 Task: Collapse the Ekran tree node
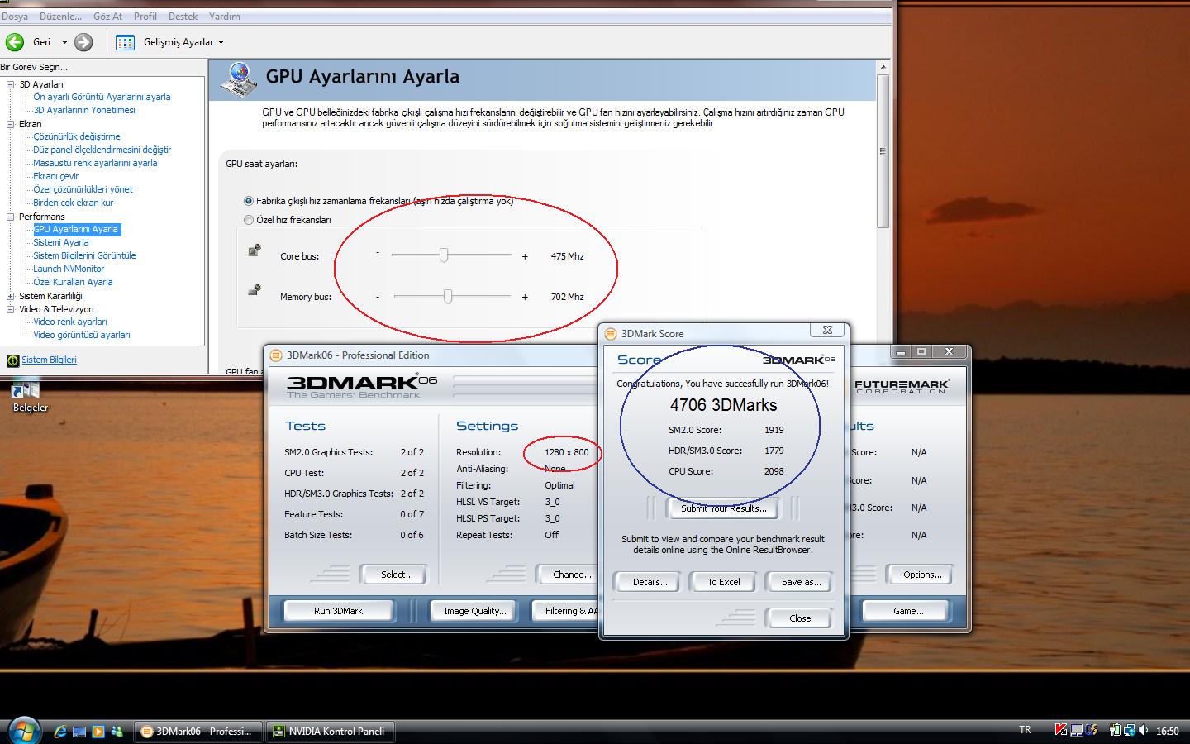click(11, 124)
